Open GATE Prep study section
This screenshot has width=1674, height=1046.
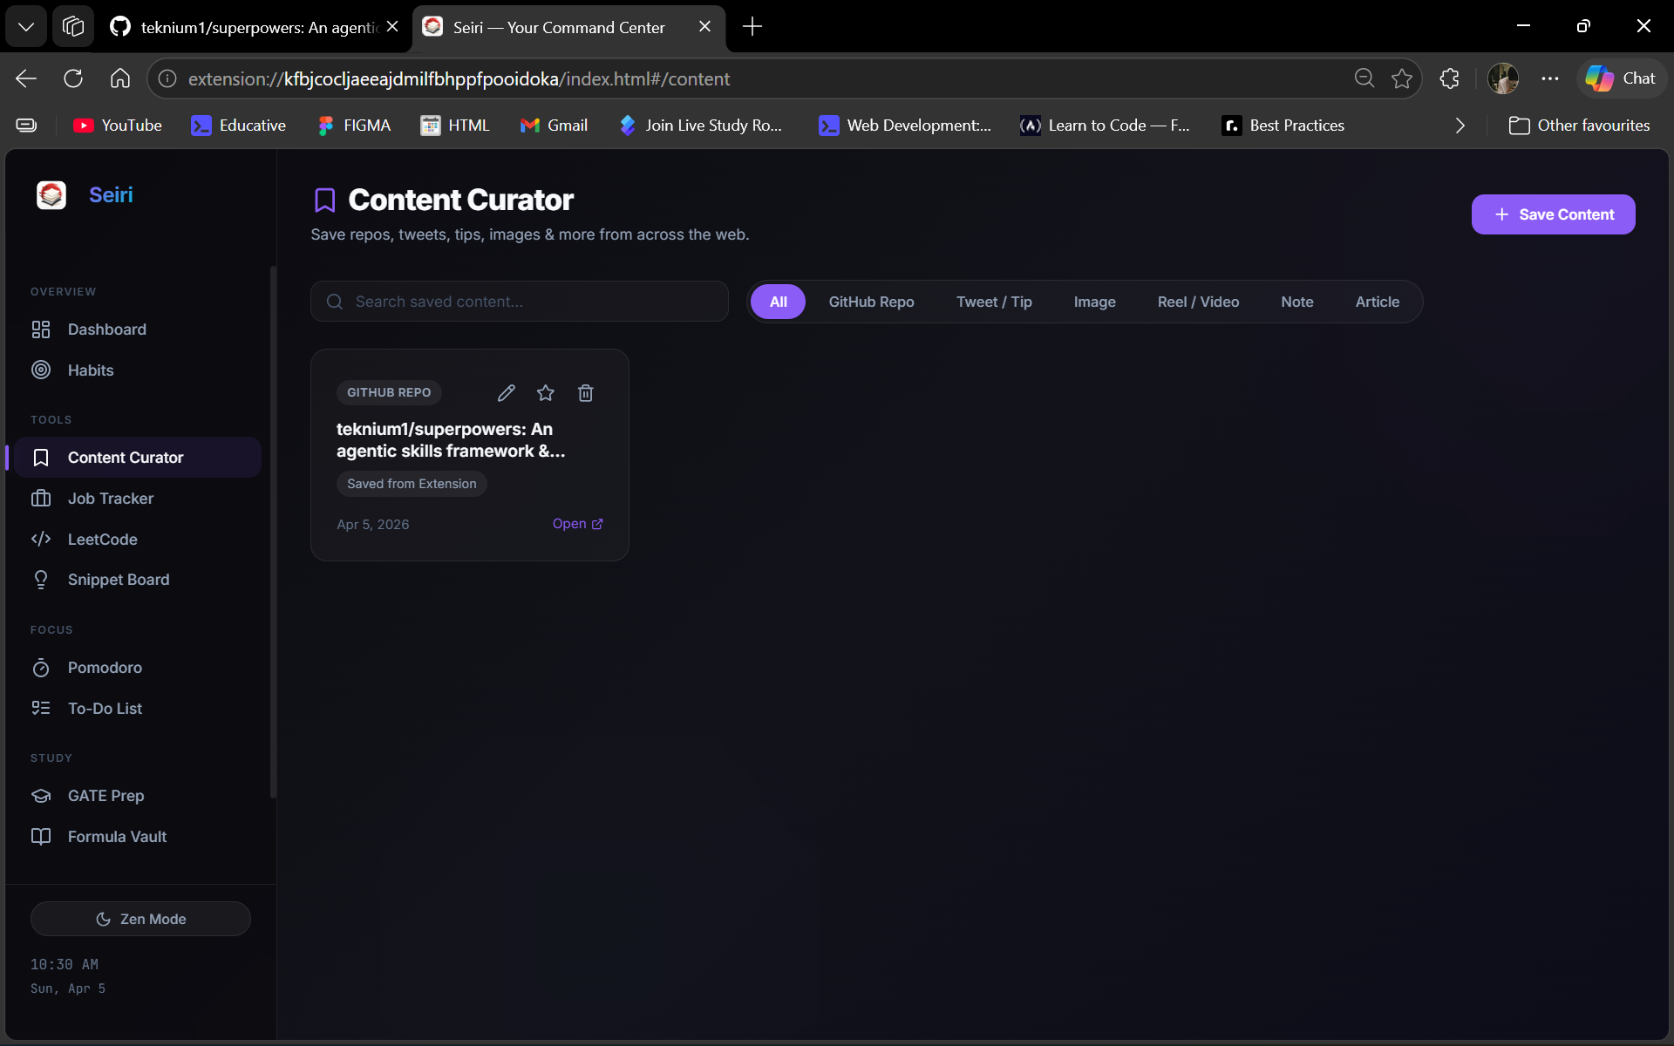[x=105, y=796]
